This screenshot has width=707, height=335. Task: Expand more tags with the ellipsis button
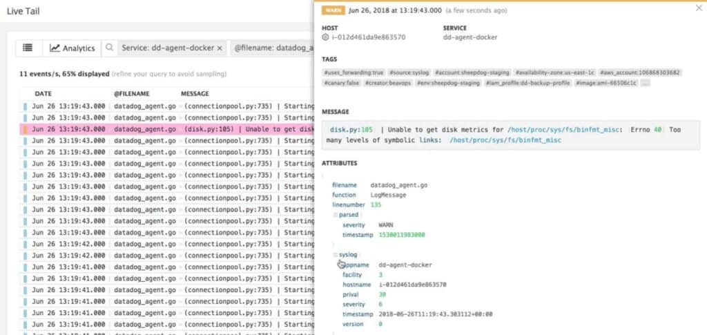(646, 83)
